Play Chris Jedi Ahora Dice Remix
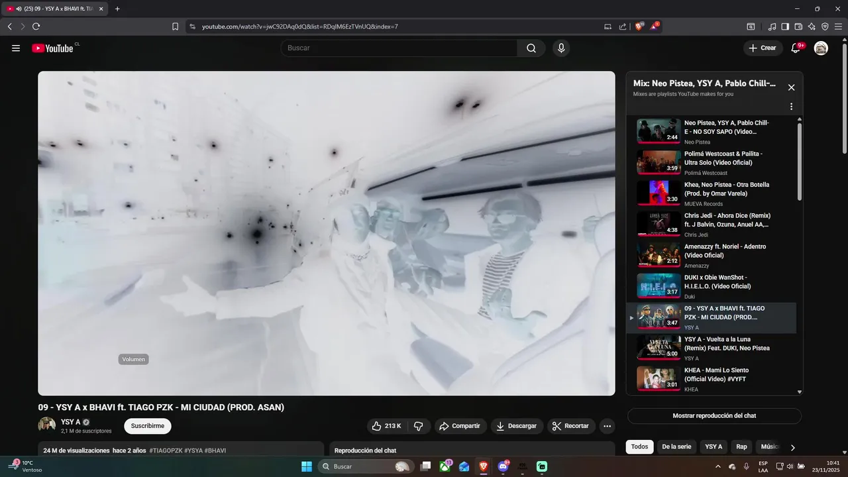The width and height of the screenshot is (848, 477). pyautogui.click(x=712, y=225)
